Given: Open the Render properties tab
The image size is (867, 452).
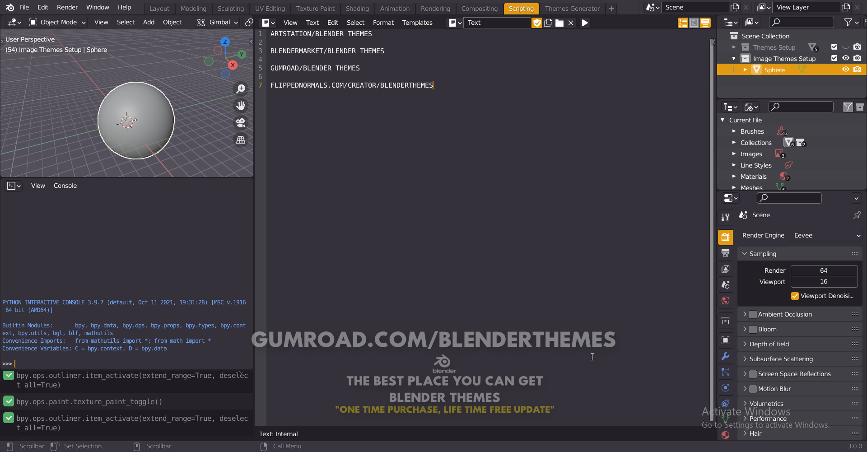Looking at the screenshot, I should (x=725, y=237).
